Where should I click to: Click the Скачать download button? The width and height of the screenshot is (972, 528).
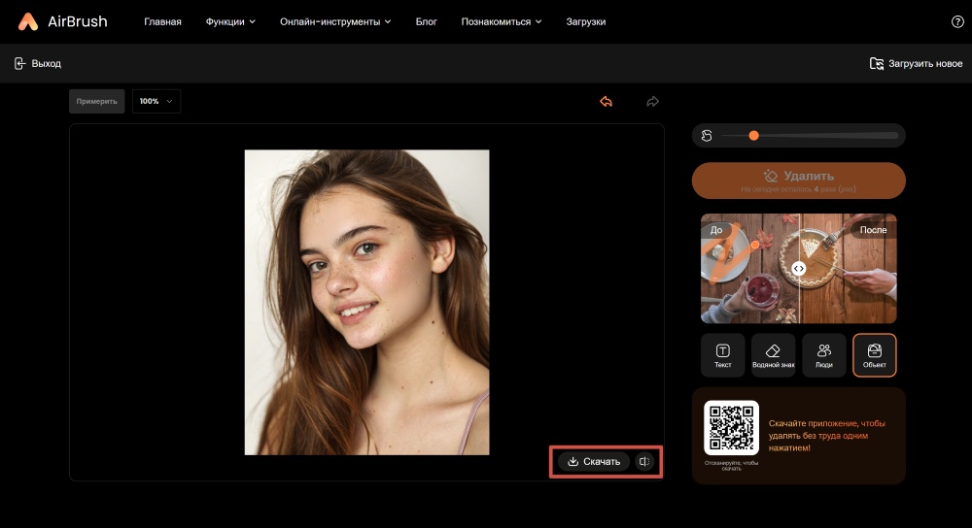pos(594,461)
